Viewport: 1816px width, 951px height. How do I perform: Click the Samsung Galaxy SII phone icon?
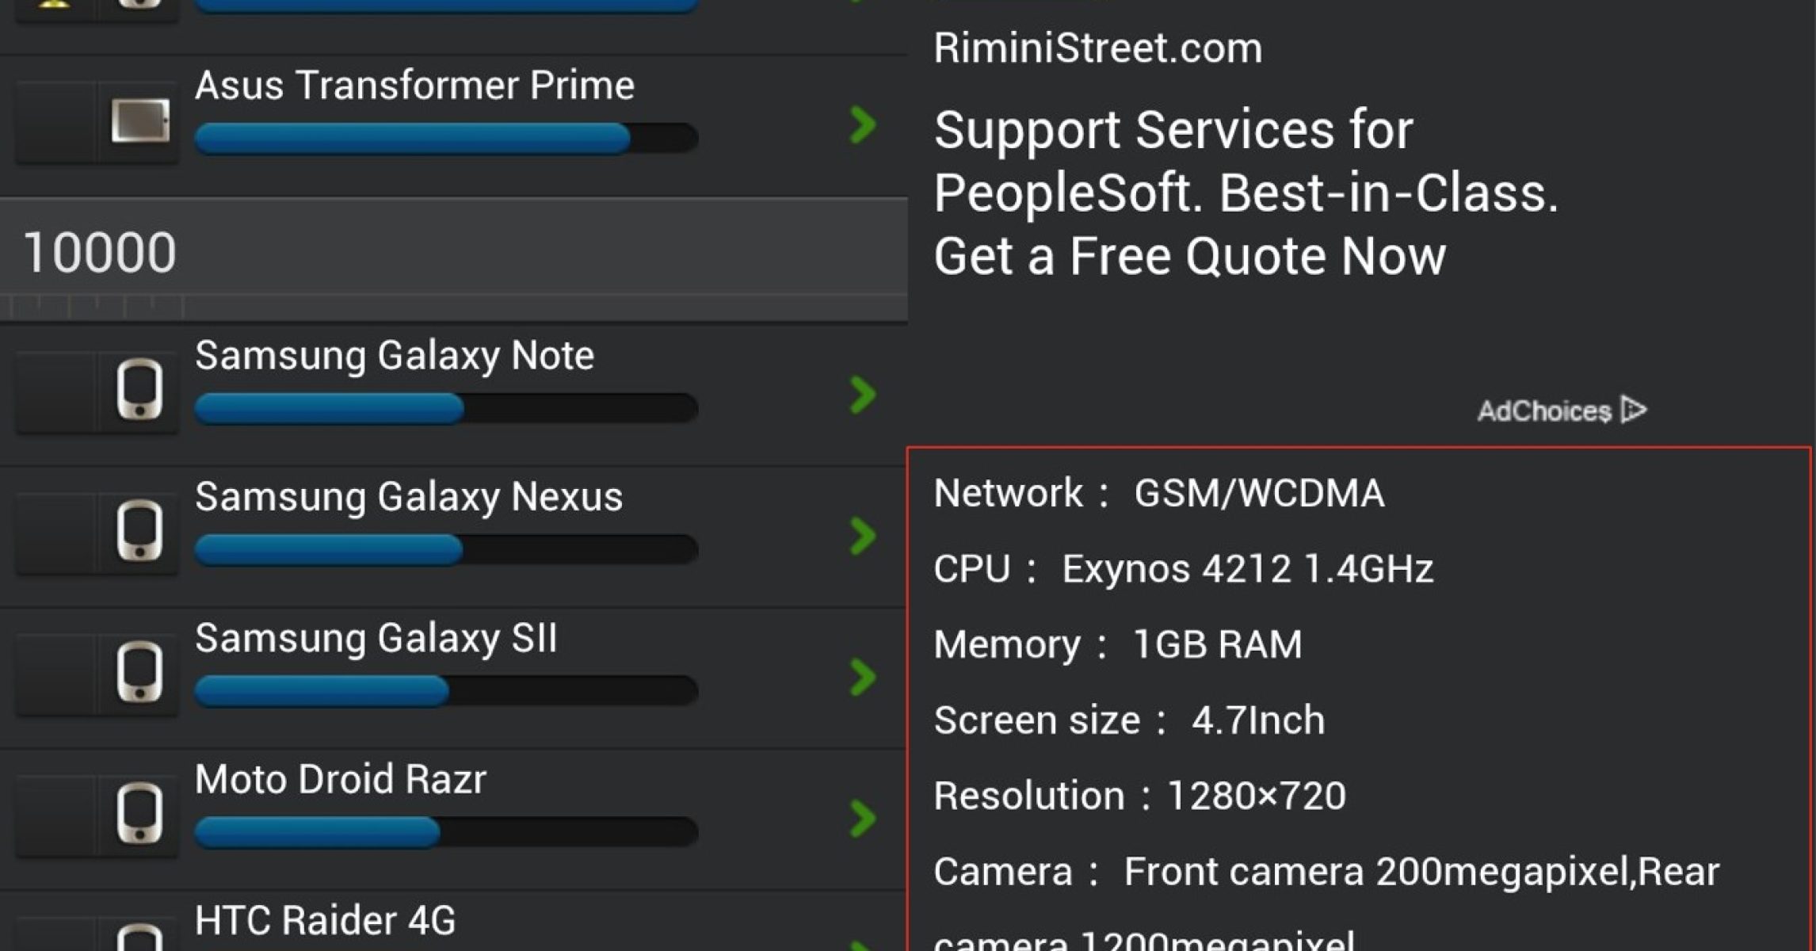coord(140,671)
